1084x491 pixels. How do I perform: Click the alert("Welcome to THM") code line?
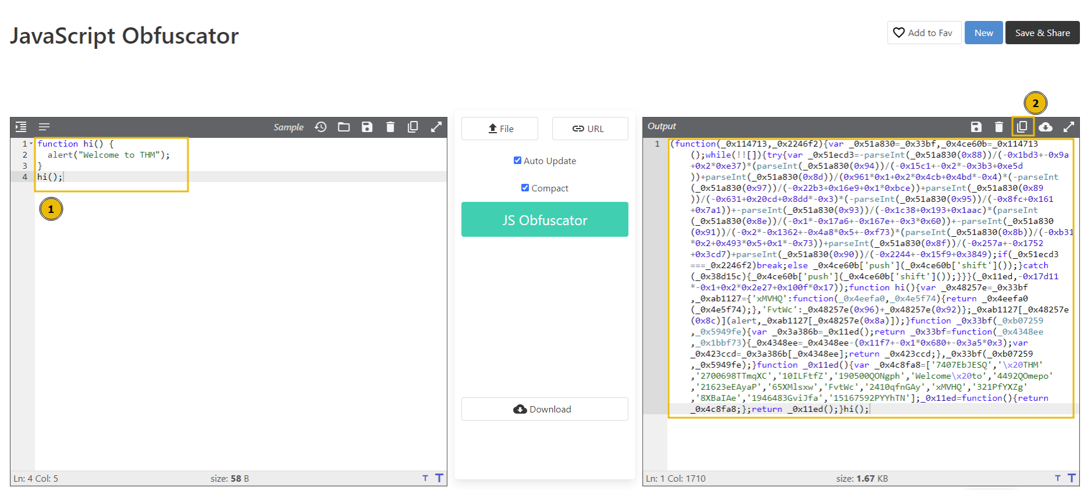coord(109,155)
